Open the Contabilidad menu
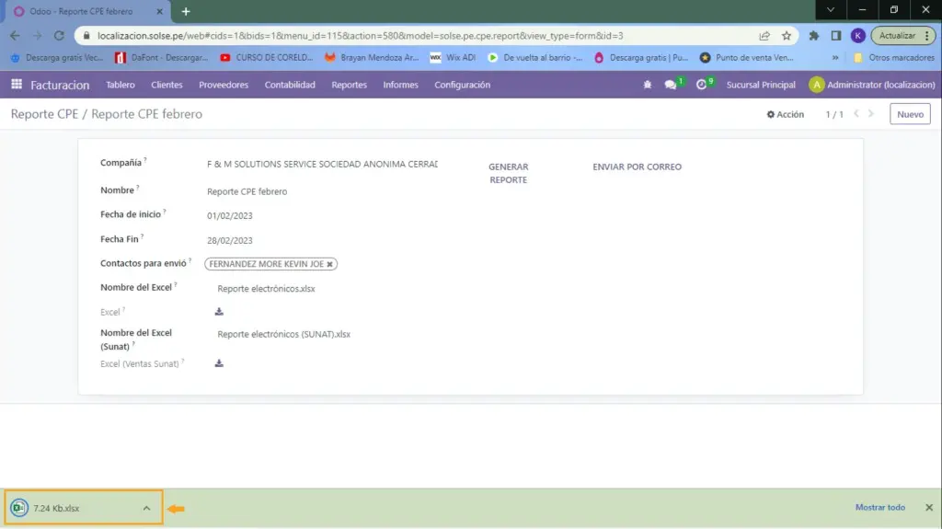942x529 pixels. coord(290,85)
